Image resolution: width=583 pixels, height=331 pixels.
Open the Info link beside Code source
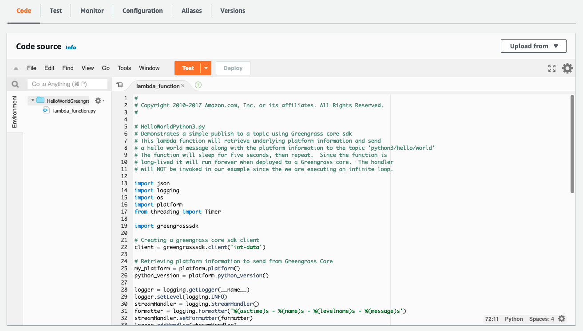tap(71, 47)
